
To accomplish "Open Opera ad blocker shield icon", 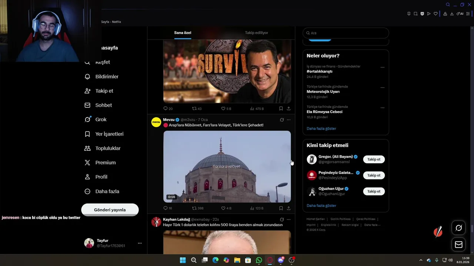I will [x=422, y=14].
